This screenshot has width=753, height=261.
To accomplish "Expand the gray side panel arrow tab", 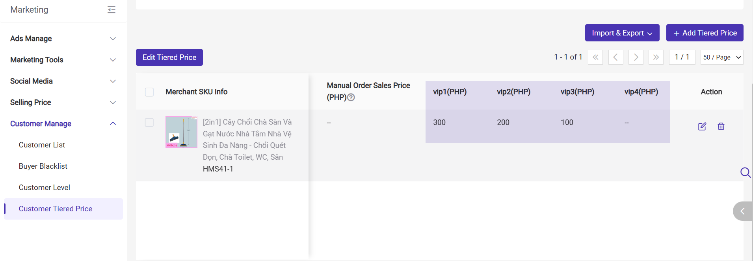I will [x=742, y=211].
